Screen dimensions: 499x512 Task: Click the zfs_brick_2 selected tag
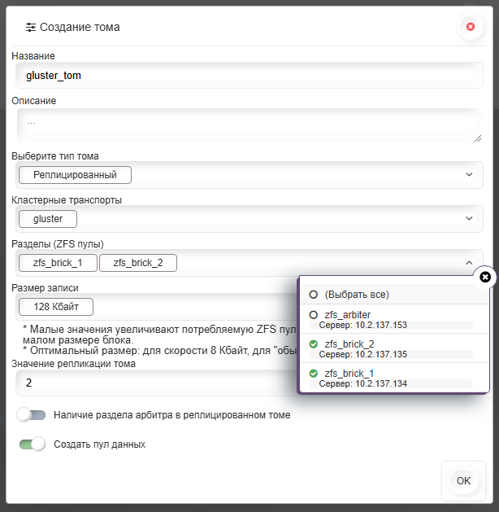(138, 263)
